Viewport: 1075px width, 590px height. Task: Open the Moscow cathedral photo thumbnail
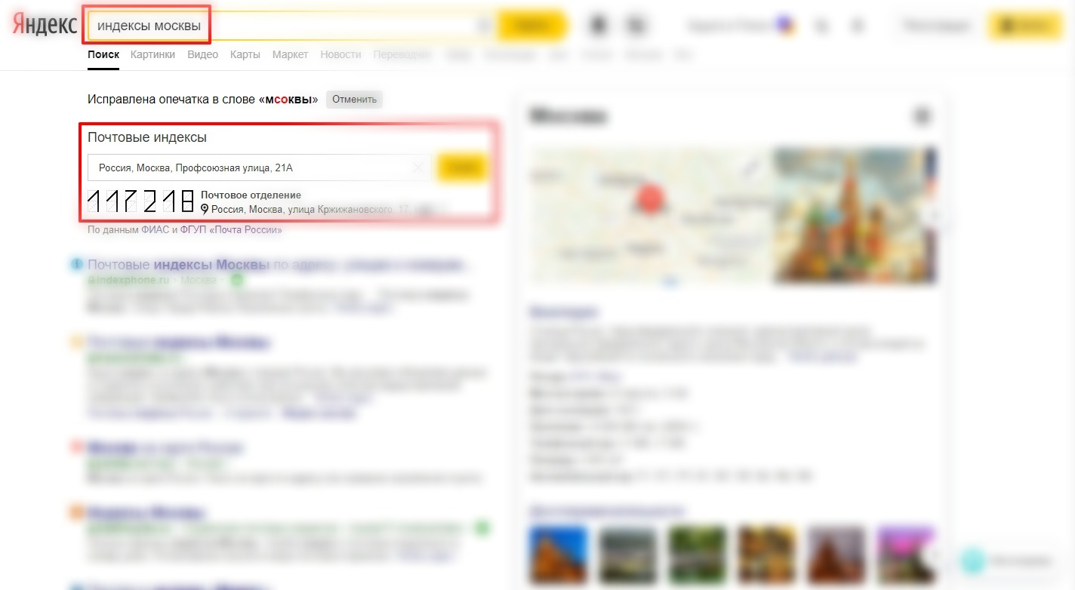[x=855, y=215]
